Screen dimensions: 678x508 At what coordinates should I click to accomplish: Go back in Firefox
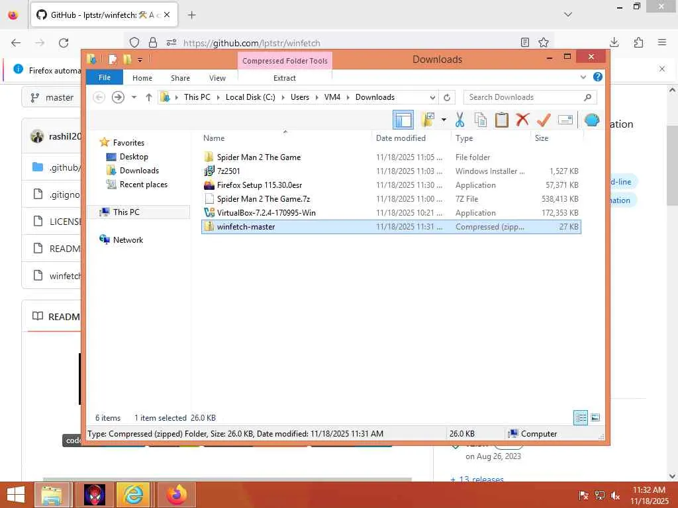16,43
